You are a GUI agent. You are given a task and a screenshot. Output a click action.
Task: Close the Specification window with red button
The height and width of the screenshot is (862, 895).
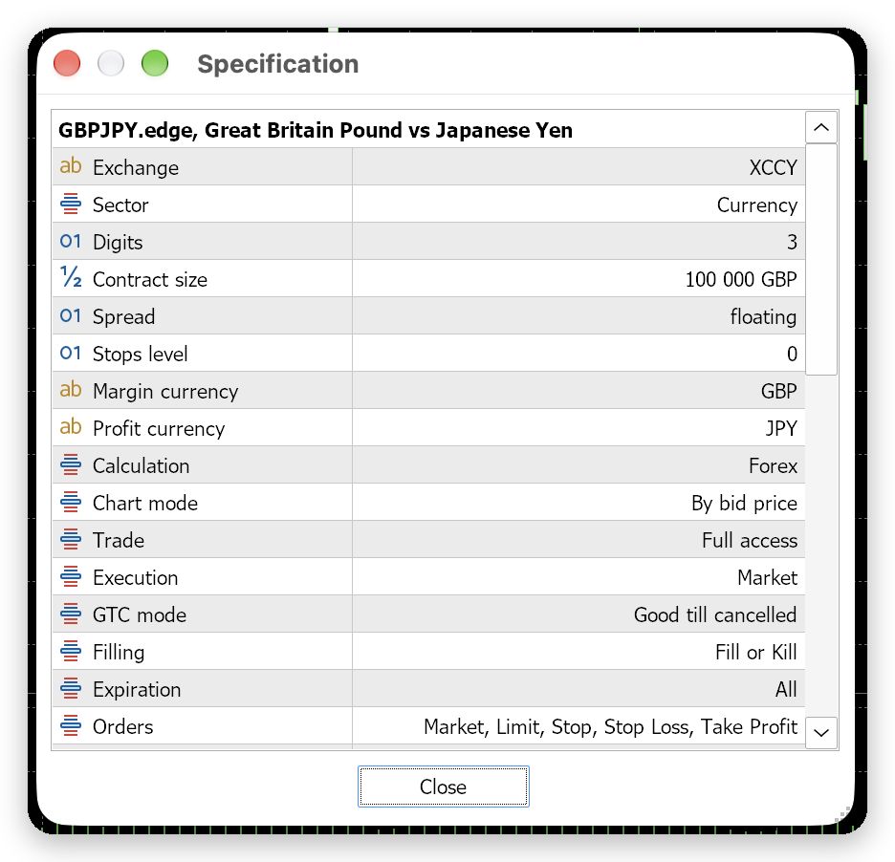click(67, 63)
